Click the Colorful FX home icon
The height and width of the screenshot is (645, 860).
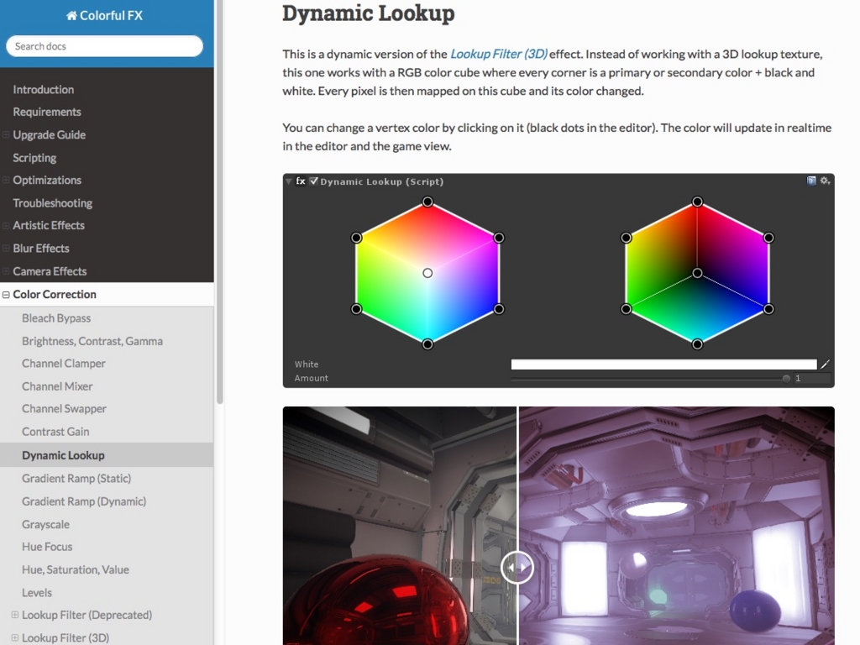[x=71, y=15]
